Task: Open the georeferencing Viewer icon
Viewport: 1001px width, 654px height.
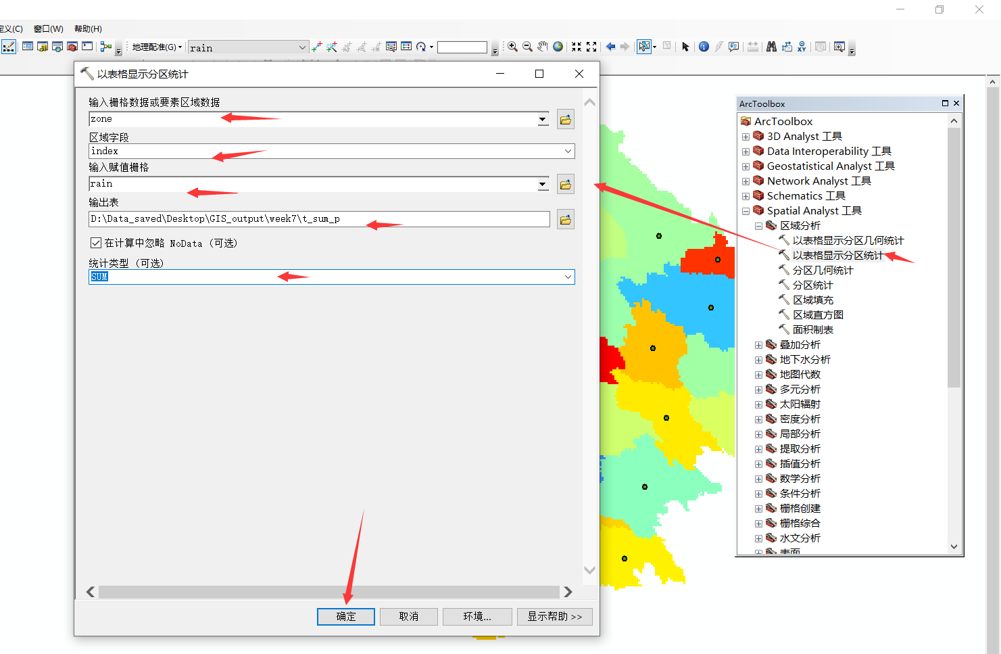Action: (391, 47)
